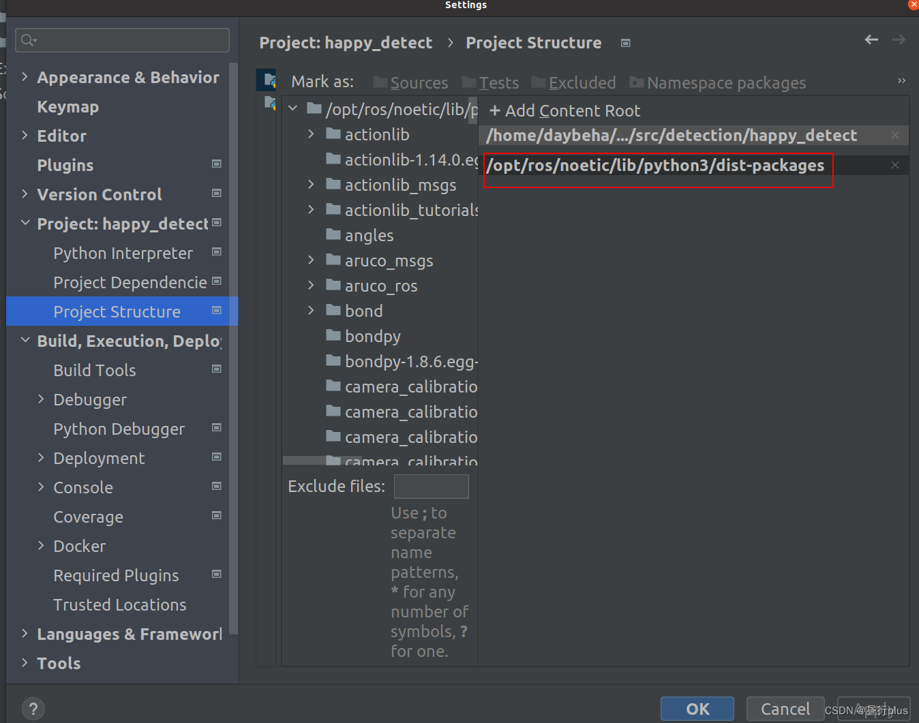Collapse the /opt/ros/noetic/lib tree node

point(292,108)
